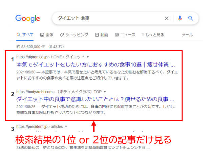Select the すべて tab
The image size is (208, 163).
(25, 35)
